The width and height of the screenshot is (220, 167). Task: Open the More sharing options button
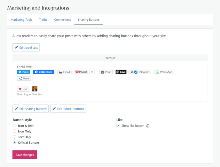click(x=24, y=79)
